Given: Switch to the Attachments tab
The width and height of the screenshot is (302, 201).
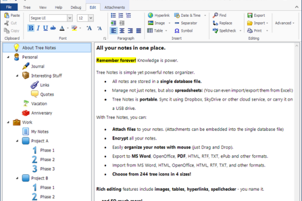Looking at the screenshot, I should pyautogui.click(x=115, y=7).
